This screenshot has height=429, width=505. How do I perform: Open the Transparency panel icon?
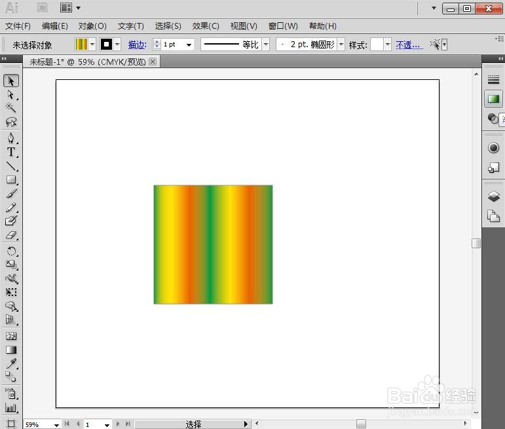(493, 119)
